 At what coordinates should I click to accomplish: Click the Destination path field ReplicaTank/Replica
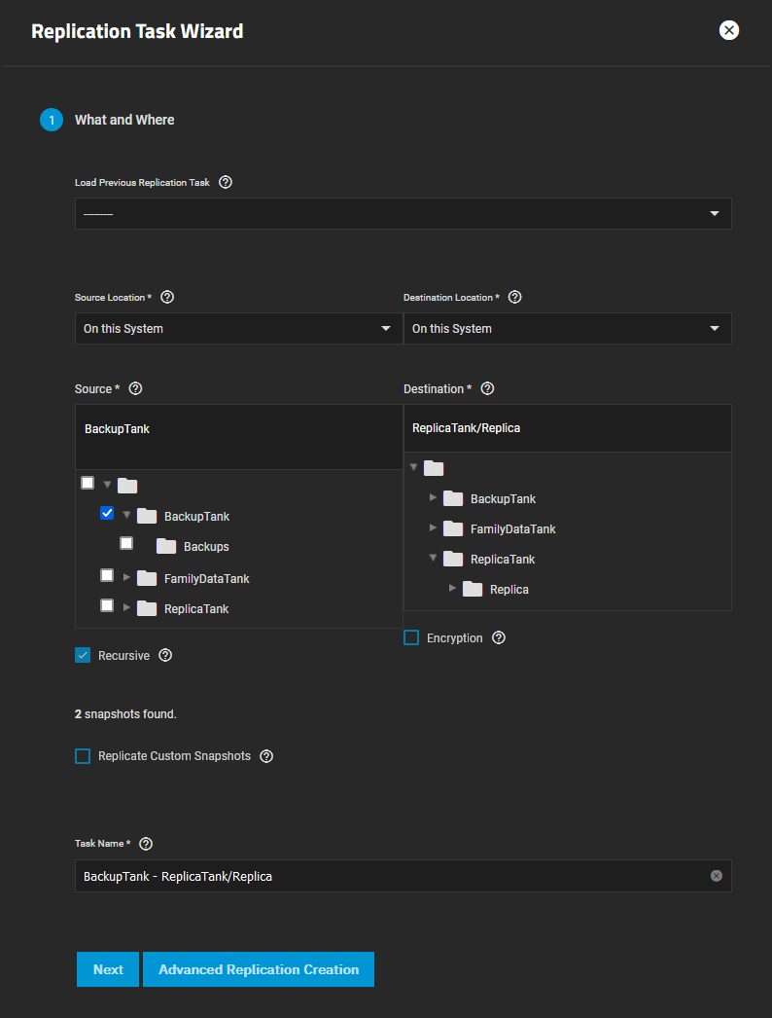[568, 428]
